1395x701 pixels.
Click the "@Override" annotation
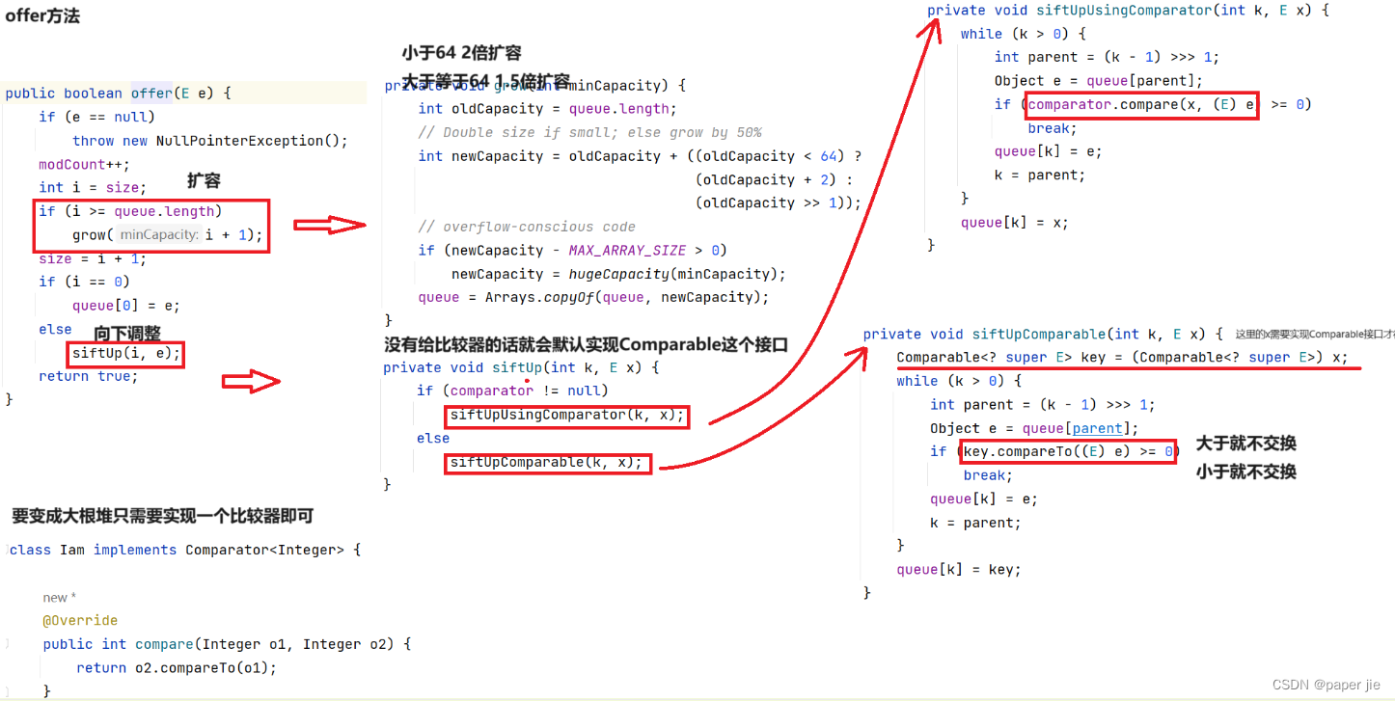(x=80, y=621)
